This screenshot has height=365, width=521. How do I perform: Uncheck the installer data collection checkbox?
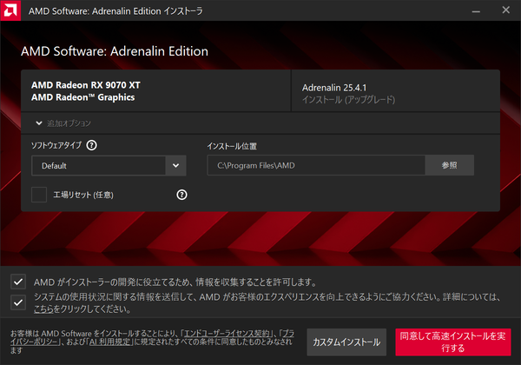18,282
